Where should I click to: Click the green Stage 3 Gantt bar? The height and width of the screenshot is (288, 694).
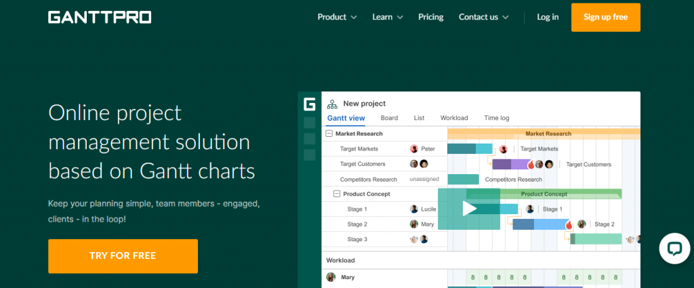point(596,239)
